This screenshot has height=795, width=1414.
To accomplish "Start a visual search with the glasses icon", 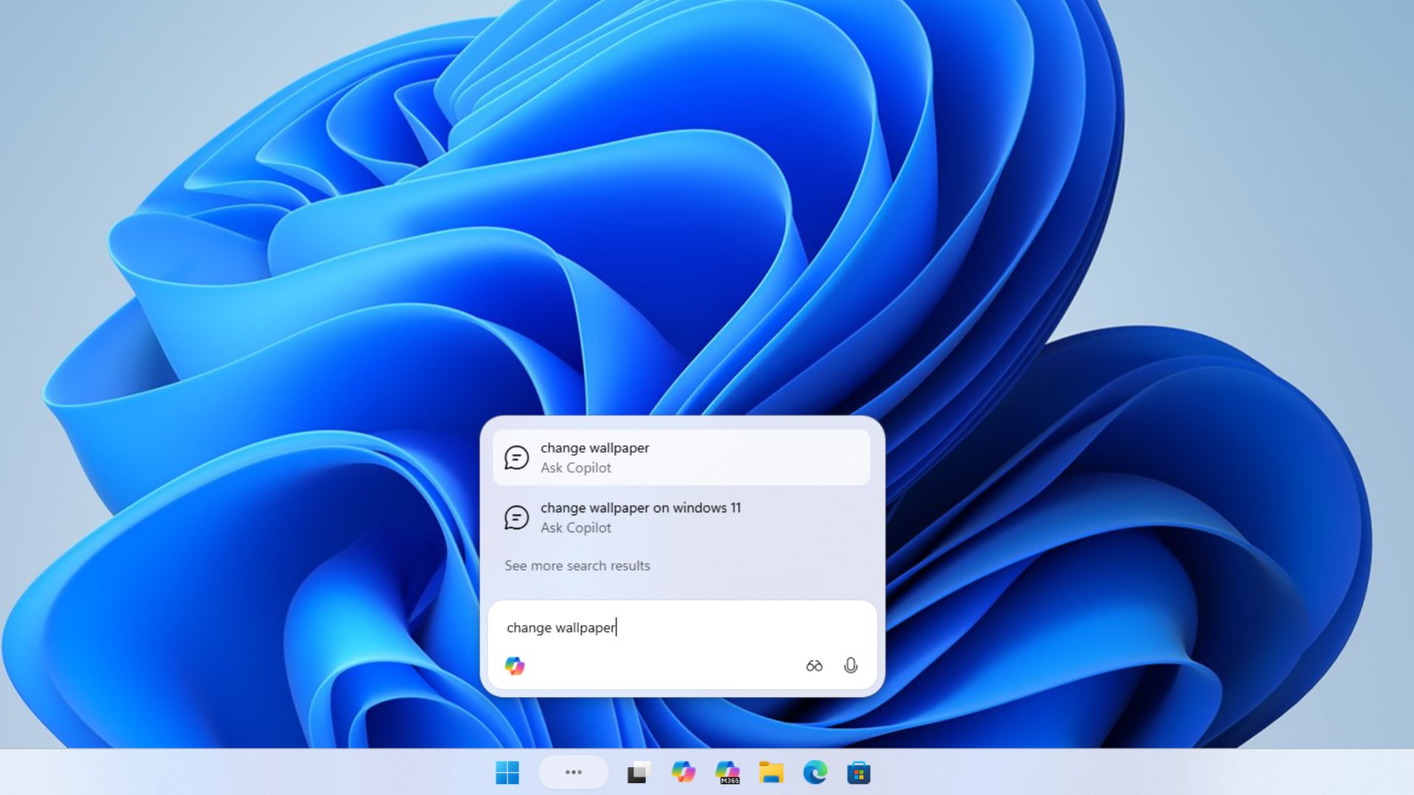I will pyautogui.click(x=815, y=666).
